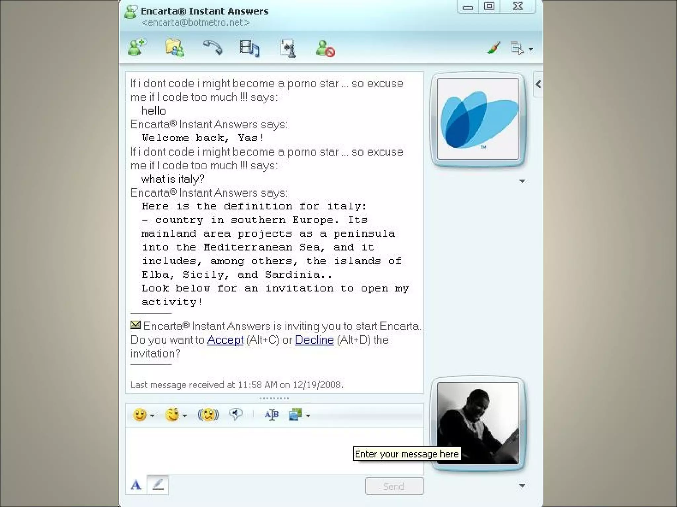Open the background picture dropdown arrow

click(x=308, y=416)
